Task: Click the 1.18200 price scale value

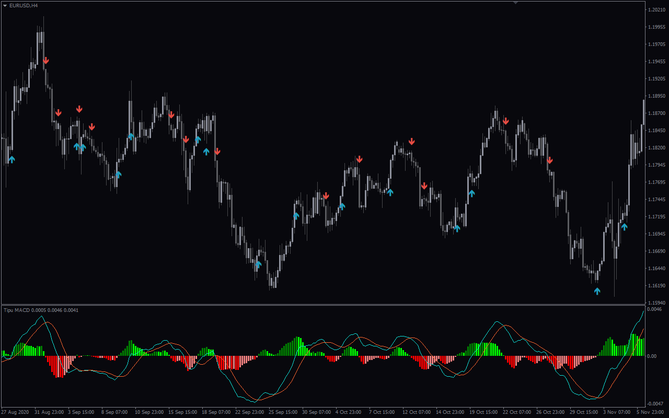Action: point(656,148)
